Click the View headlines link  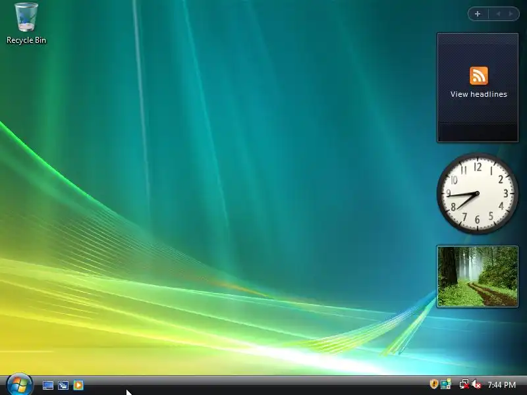pos(479,94)
